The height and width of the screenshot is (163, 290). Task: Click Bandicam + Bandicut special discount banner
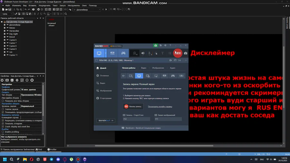tap(141, 128)
